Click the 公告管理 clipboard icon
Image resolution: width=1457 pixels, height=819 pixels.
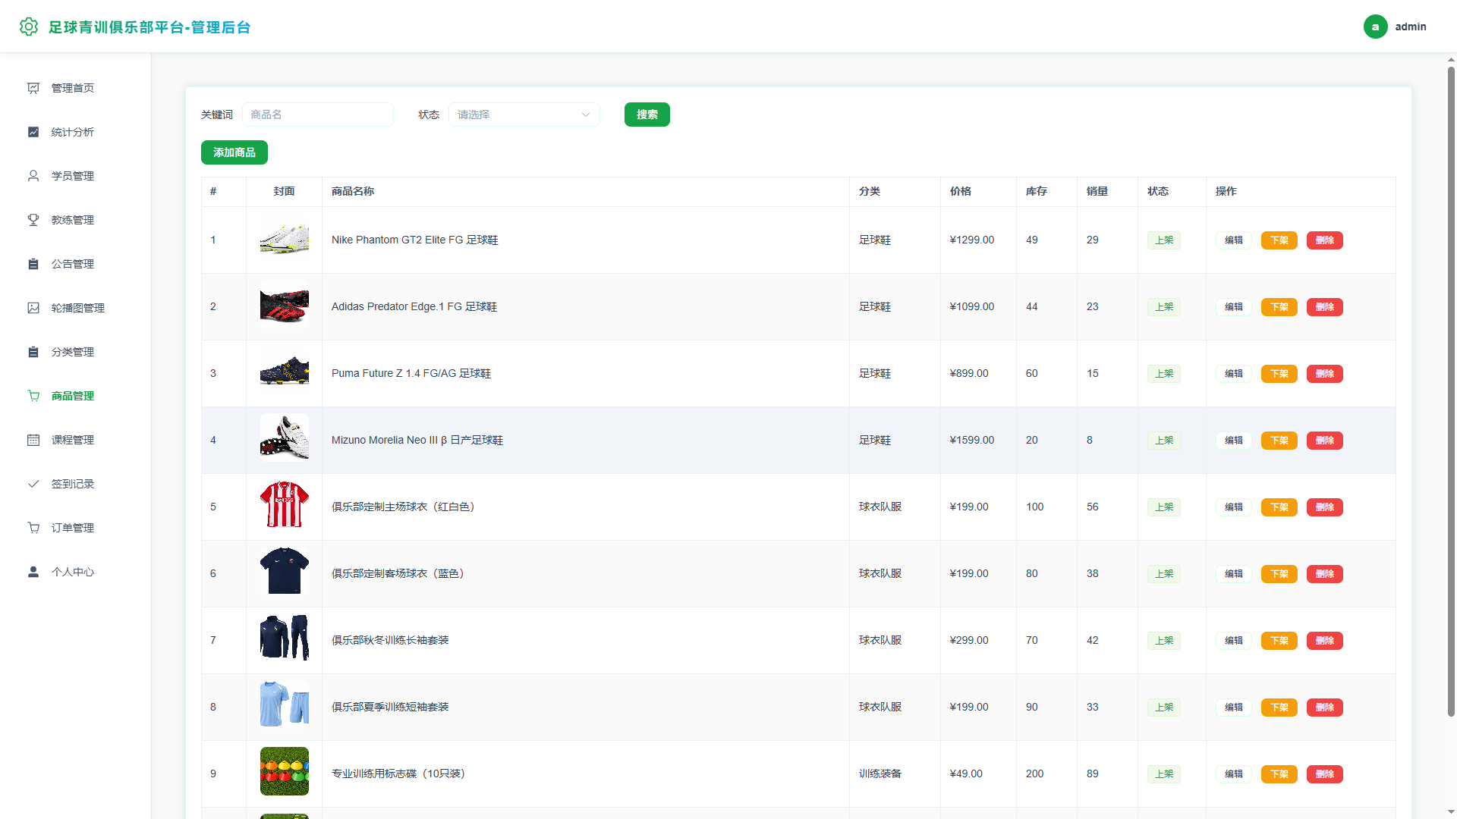pyautogui.click(x=33, y=264)
